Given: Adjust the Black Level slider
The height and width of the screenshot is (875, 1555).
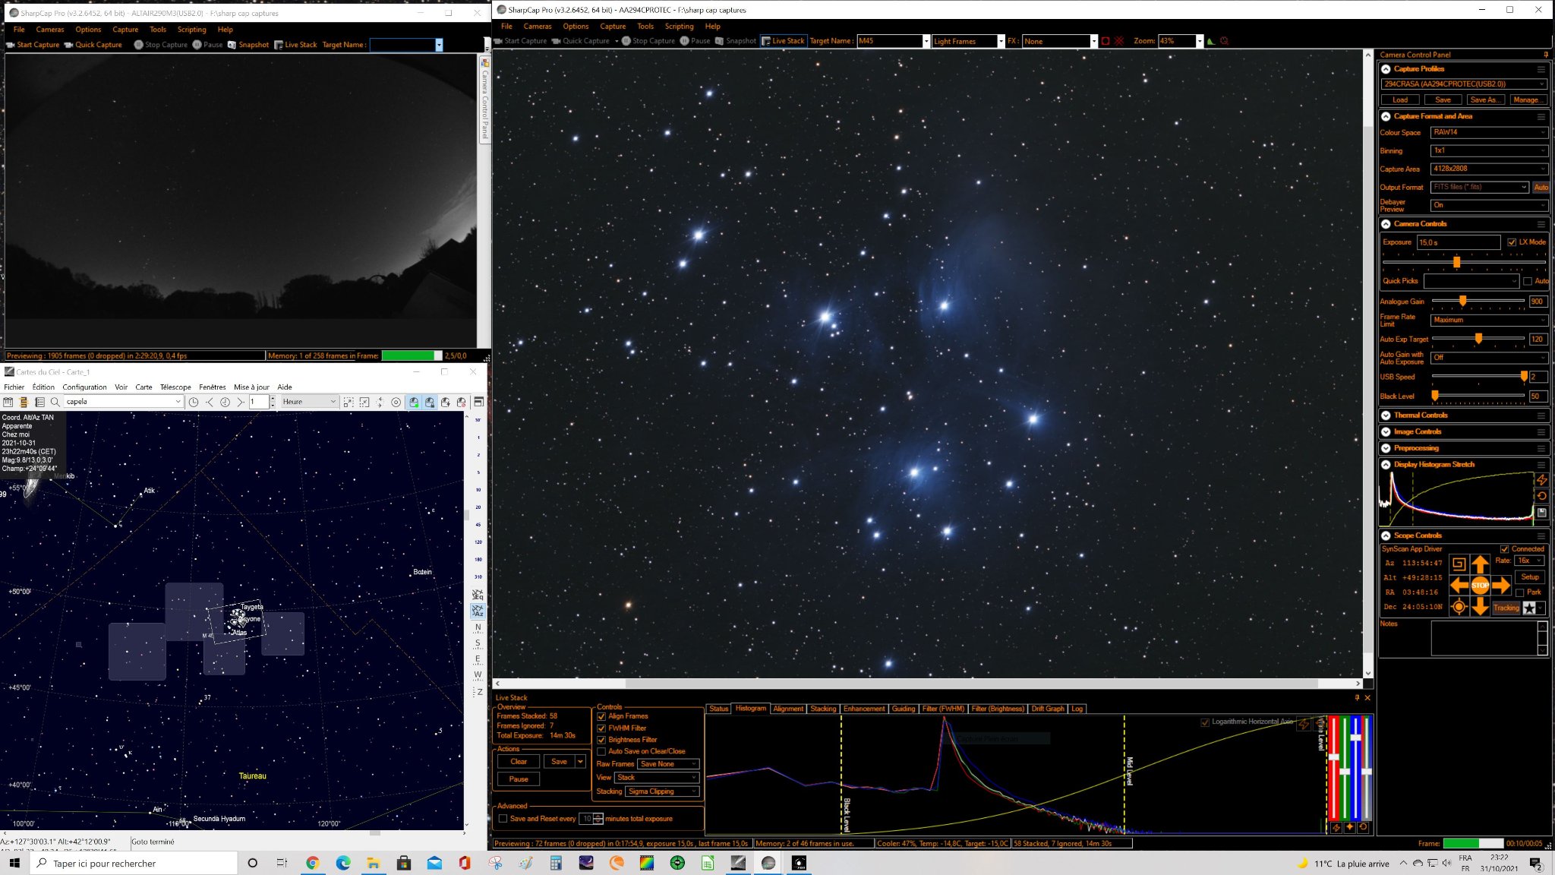Looking at the screenshot, I should coord(1435,396).
